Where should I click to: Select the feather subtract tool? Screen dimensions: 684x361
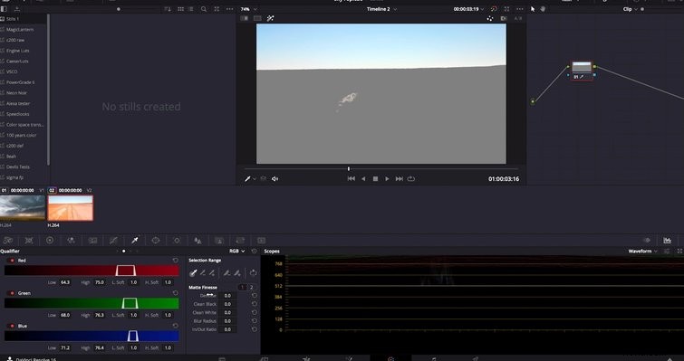(226, 273)
